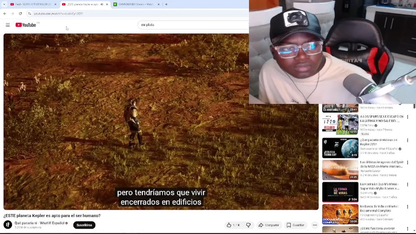This screenshot has height=234, width=416.
Task: Open the 23:41 'Este sí es habitable' thumbnail
Action: (340, 108)
